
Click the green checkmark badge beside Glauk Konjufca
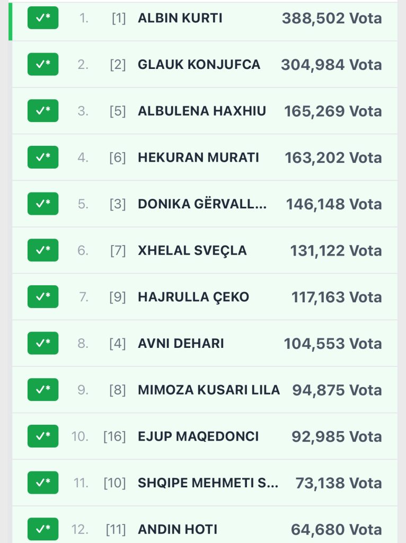(x=43, y=65)
